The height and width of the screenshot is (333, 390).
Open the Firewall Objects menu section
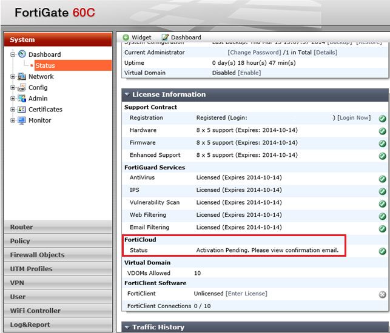click(x=58, y=255)
